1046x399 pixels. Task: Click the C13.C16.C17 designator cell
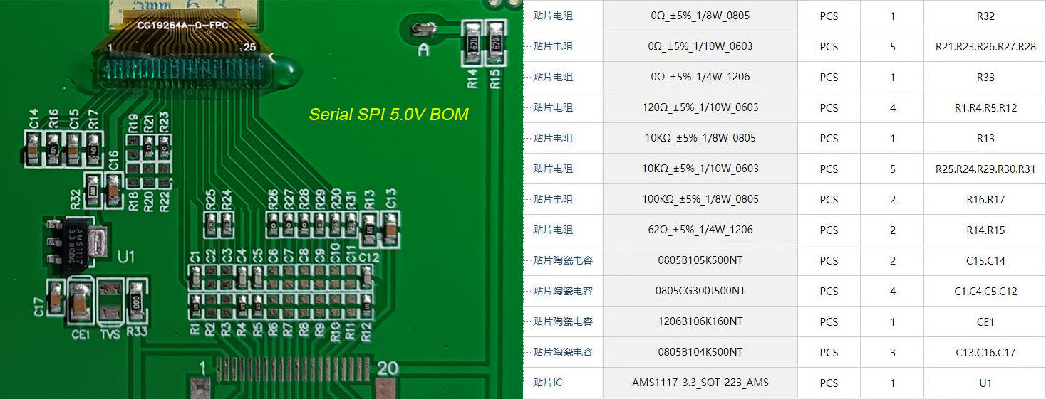[x=985, y=352]
